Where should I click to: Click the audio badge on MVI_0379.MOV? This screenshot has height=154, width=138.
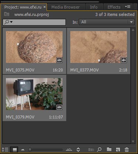(x=59, y=107)
